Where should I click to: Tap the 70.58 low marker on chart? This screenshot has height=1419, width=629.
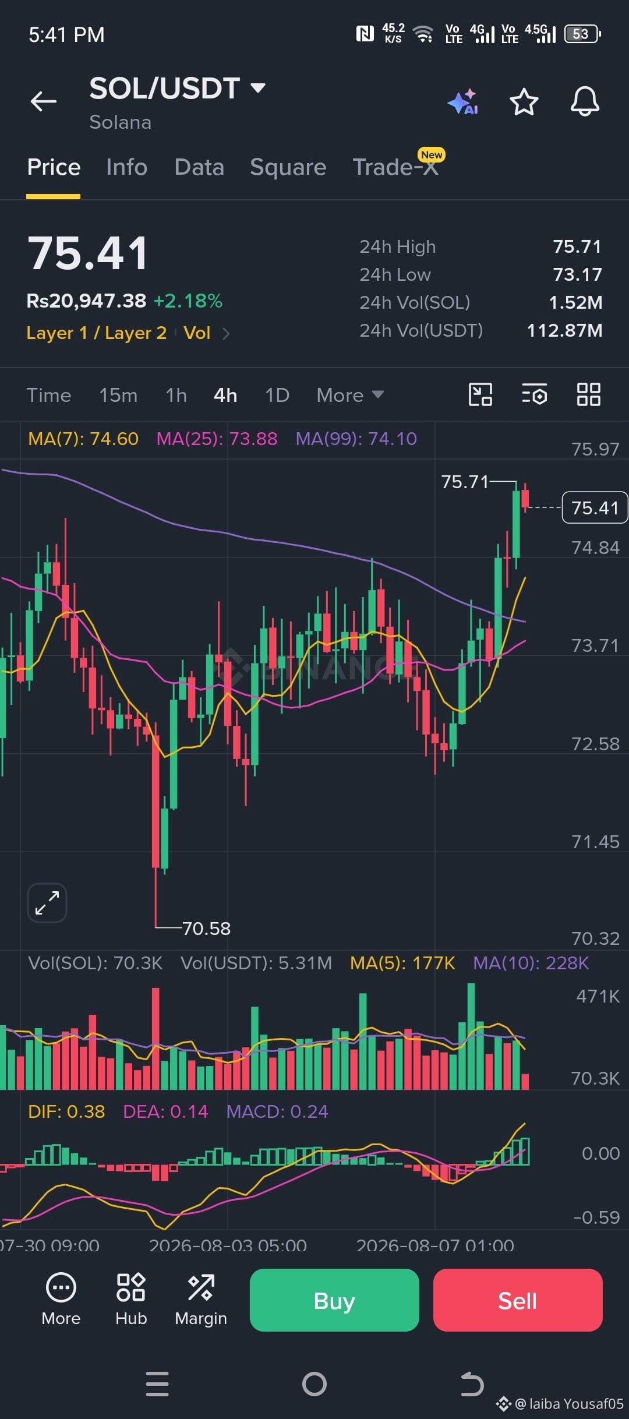point(206,928)
